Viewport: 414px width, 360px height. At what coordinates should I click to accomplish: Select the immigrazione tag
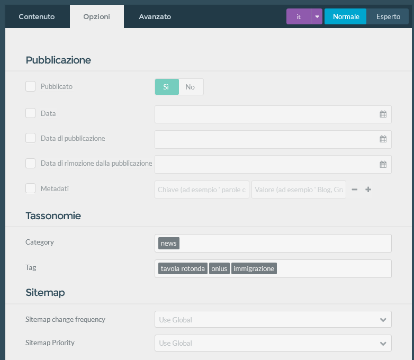click(x=254, y=268)
